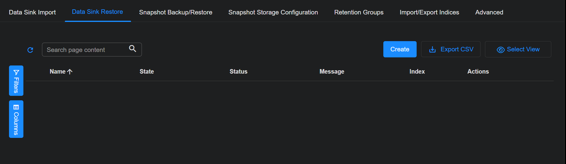The image size is (566, 164).
Task: Open the Snapshot Backup/Restore tab
Action: click(175, 12)
